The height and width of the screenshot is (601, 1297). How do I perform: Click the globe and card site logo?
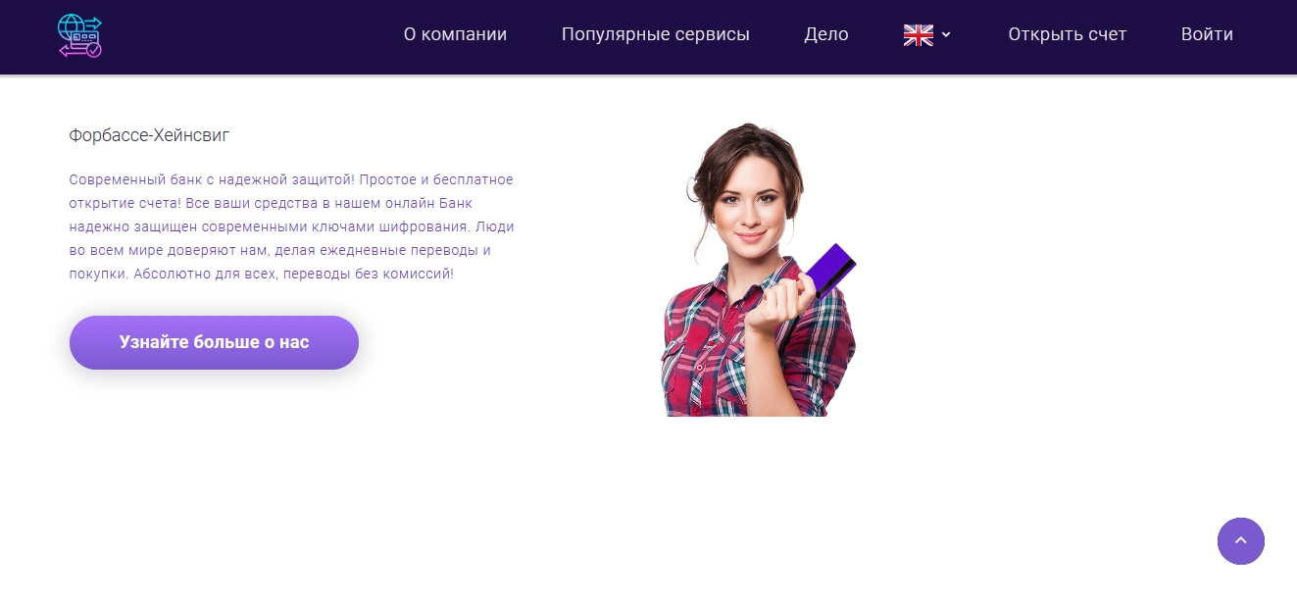[x=79, y=36]
